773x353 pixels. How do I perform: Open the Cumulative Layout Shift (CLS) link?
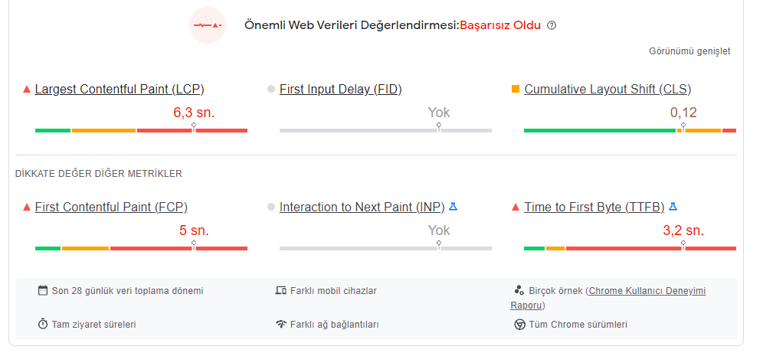click(608, 90)
